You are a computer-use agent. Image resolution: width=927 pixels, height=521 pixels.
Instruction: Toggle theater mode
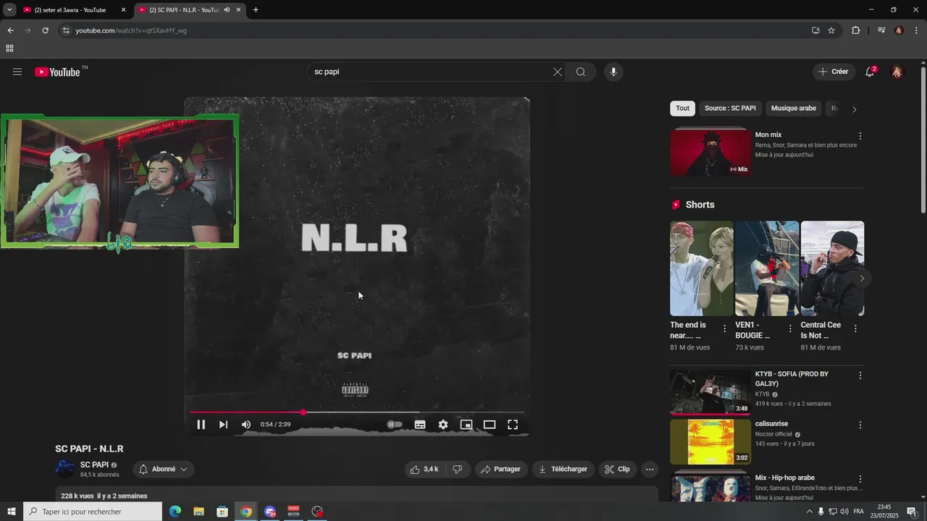490,425
